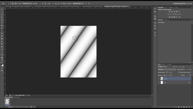Select the Pen tool
The image size is (193, 109).
pos(2,47)
